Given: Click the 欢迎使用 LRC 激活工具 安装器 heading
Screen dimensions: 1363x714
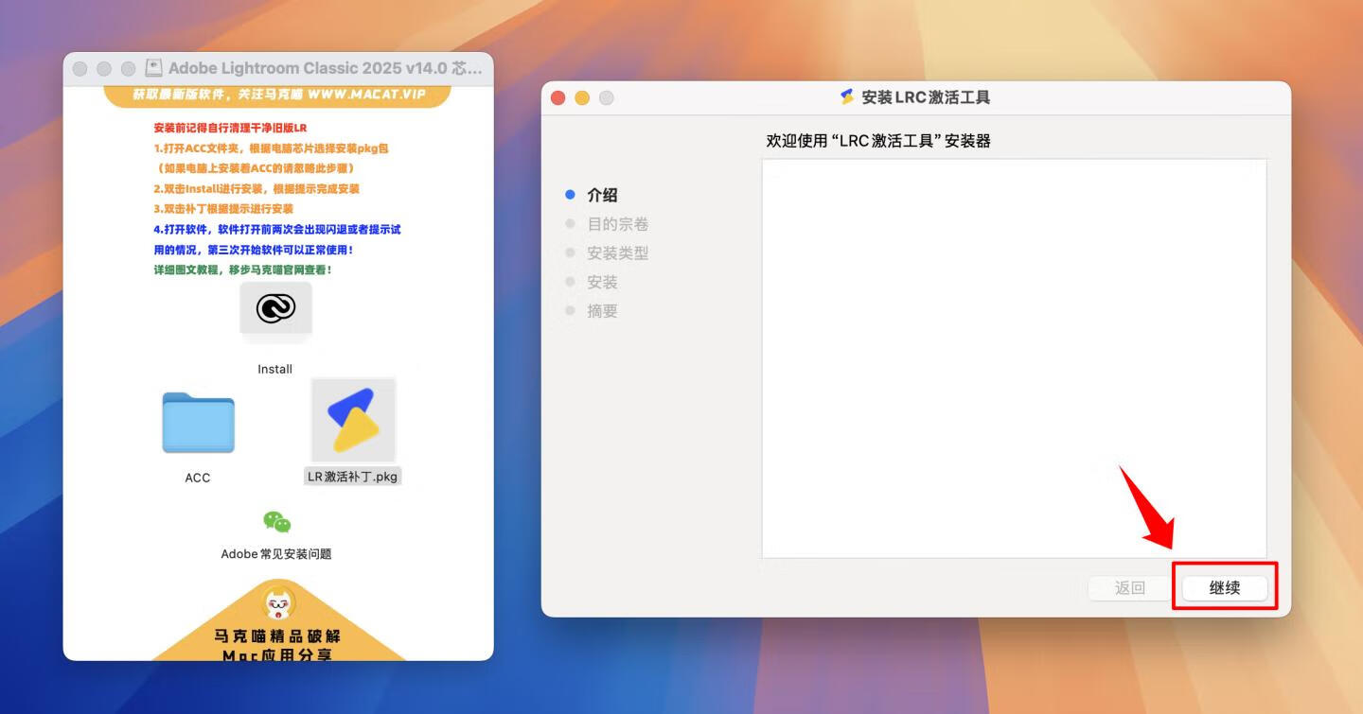Looking at the screenshot, I should [878, 141].
